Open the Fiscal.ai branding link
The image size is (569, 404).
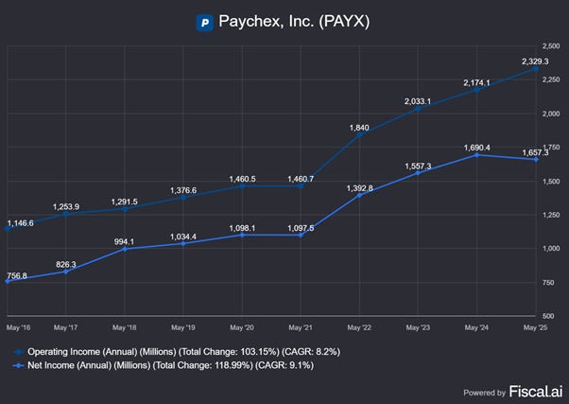(x=536, y=392)
